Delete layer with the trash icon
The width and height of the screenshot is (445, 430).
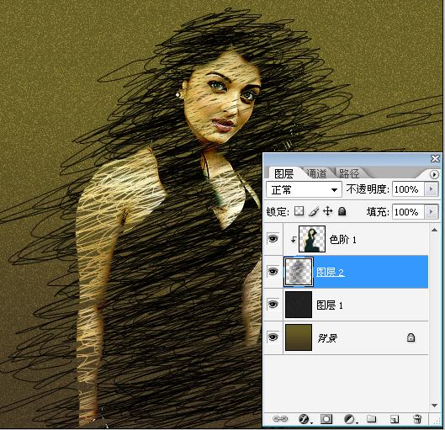tap(417, 419)
